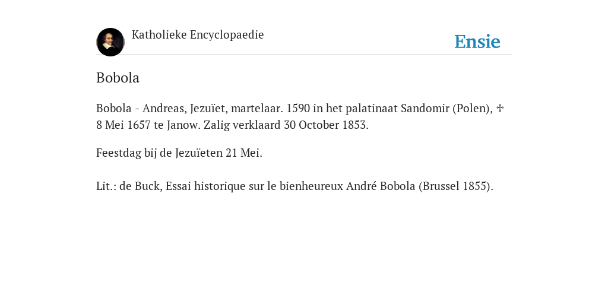Screen dimensions: 608x304
Task: Click the cross death symbol after Polen
Action: click(500, 108)
